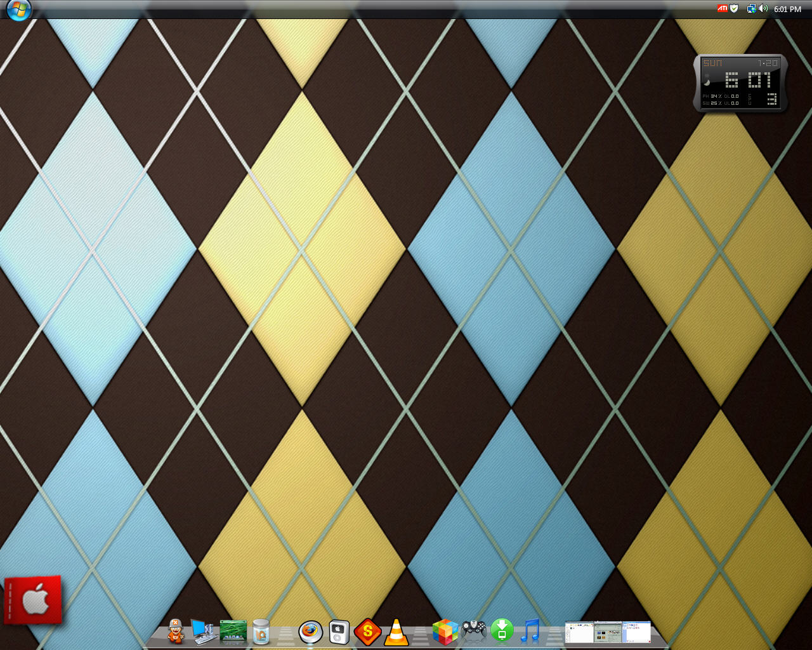Image resolution: width=812 pixels, height=650 pixels.
Task: Click the ATI tray icon
Action: (x=722, y=9)
